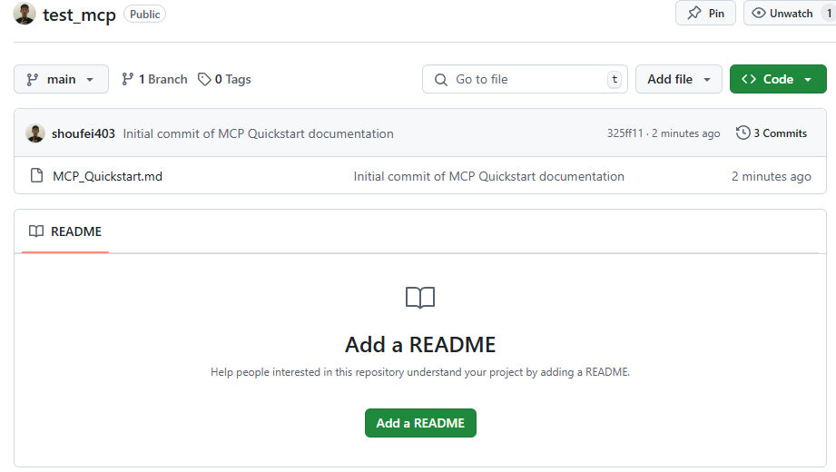Click the tag icon beside 0 Tags

[204, 80]
